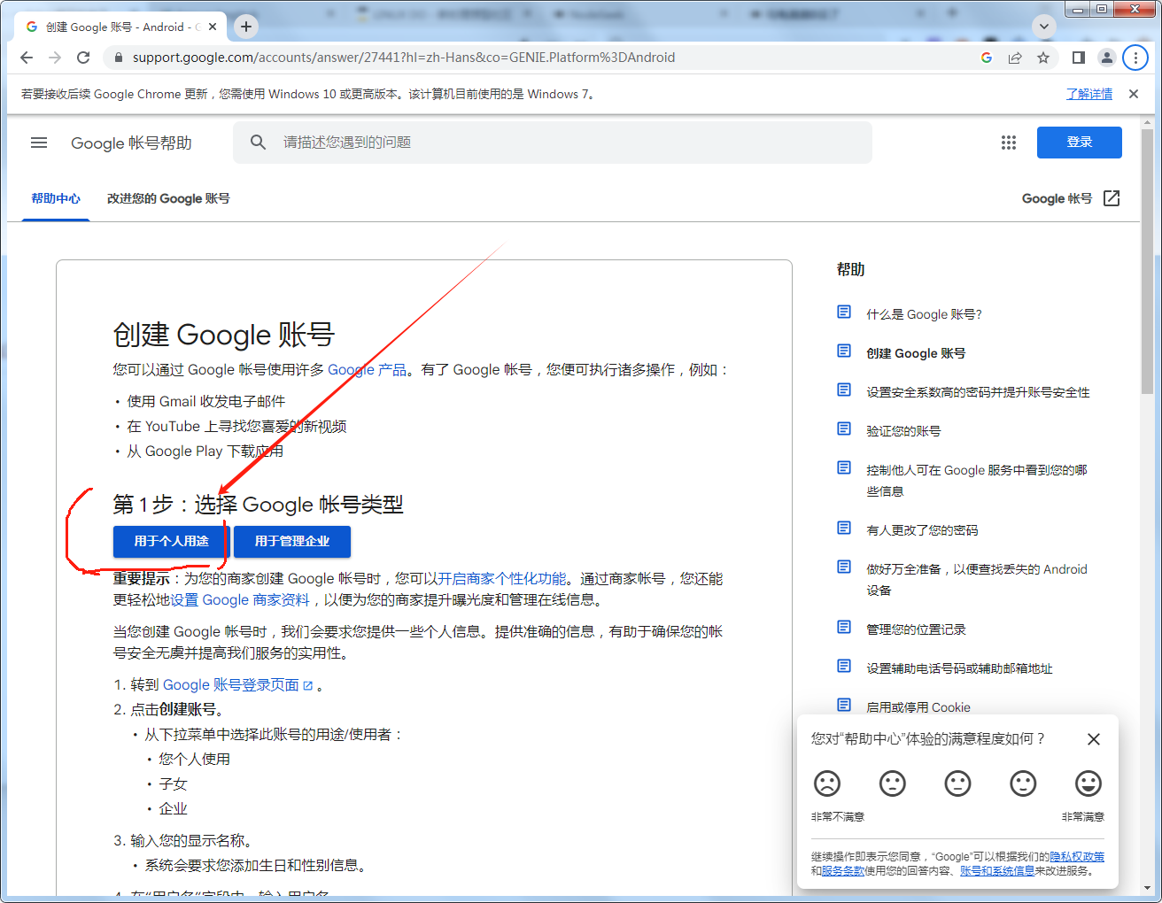This screenshot has height=903, width=1162.
Task: Click the Chrome reload page icon
Action: pyautogui.click(x=83, y=58)
